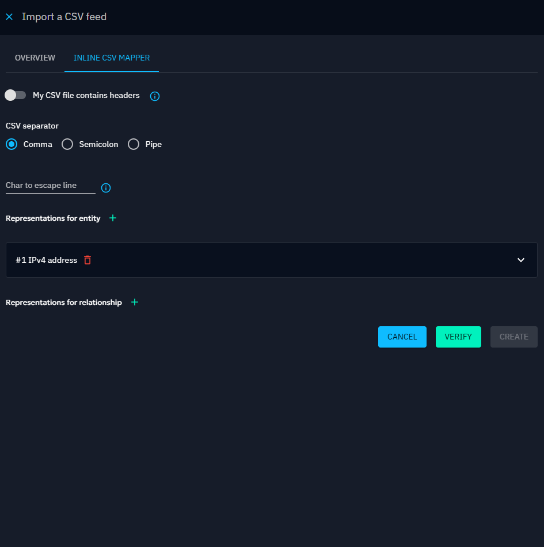This screenshot has width=544, height=547.
Task: Click the #1 IPv4 address row title
Action: [x=47, y=260]
